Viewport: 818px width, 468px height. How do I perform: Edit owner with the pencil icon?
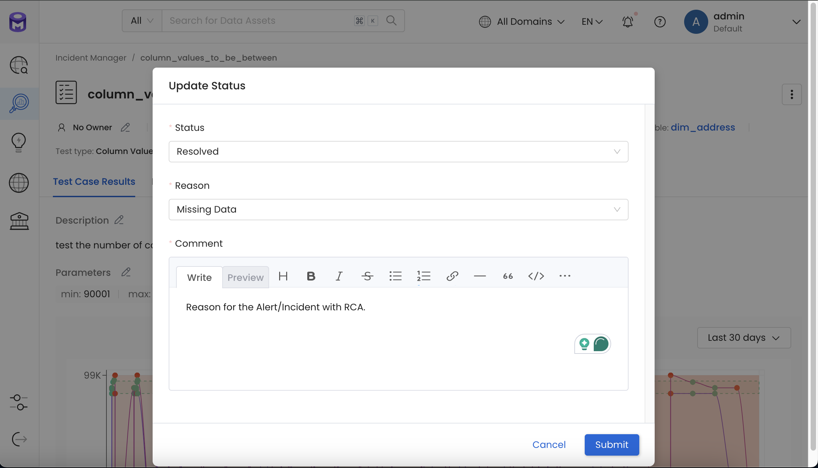click(125, 128)
